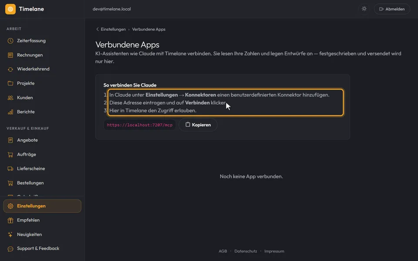Open the Neuigkeiten sparkle icon

point(10,234)
